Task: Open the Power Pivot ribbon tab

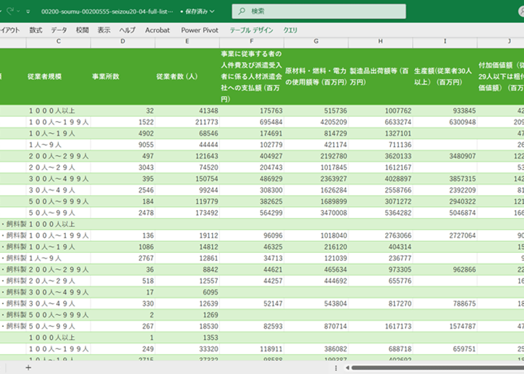Action: (x=200, y=30)
